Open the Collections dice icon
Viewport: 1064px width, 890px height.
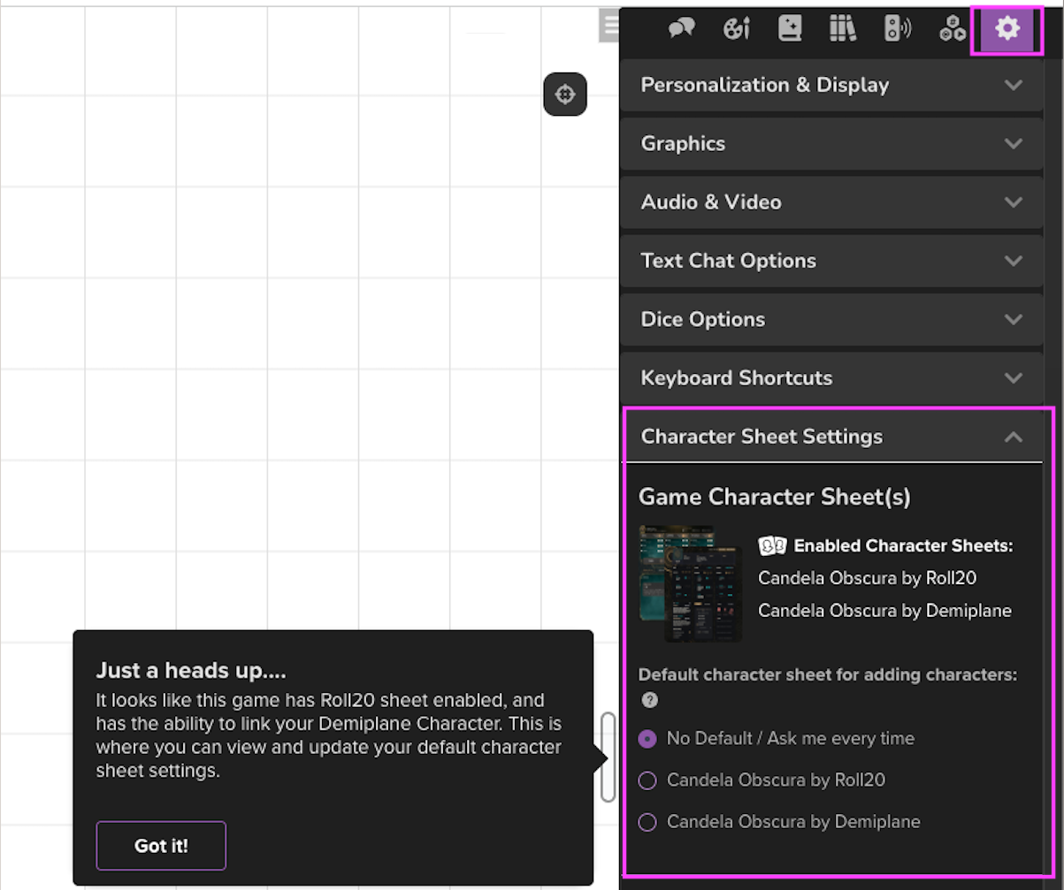953,29
